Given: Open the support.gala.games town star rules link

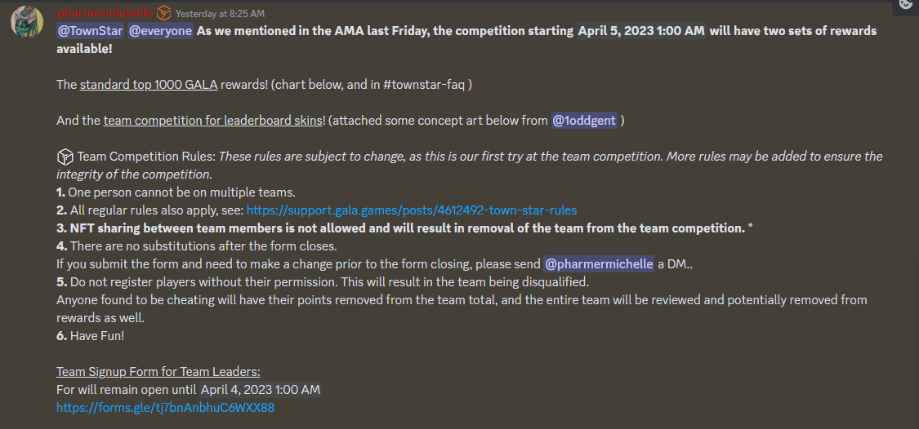Looking at the screenshot, I should click(412, 210).
